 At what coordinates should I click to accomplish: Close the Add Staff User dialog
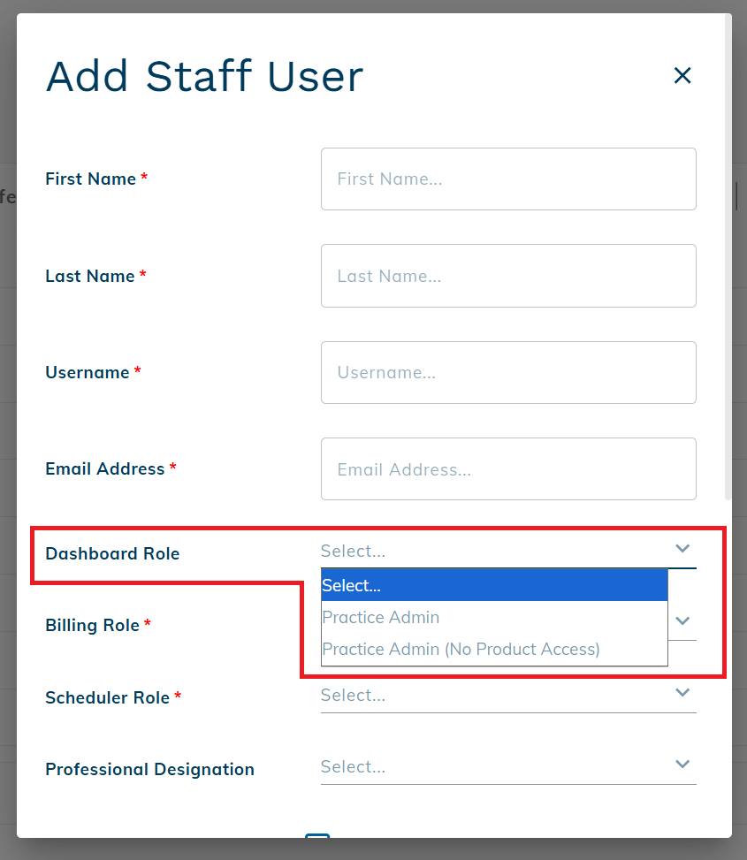click(682, 76)
